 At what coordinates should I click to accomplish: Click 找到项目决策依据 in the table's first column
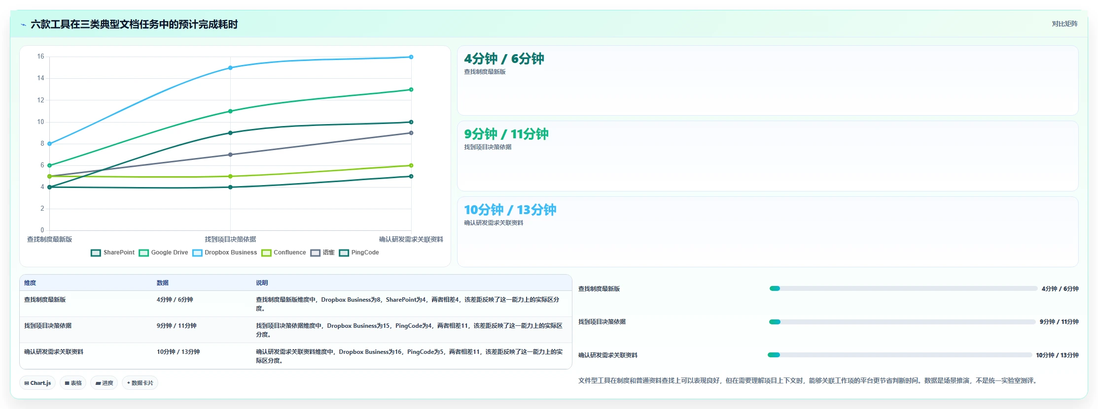coord(48,326)
